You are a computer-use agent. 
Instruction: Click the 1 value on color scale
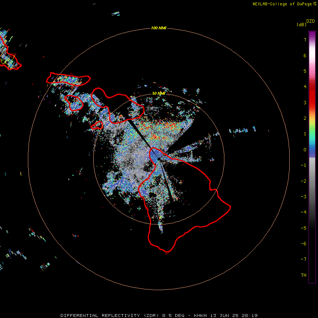click(305, 134)
